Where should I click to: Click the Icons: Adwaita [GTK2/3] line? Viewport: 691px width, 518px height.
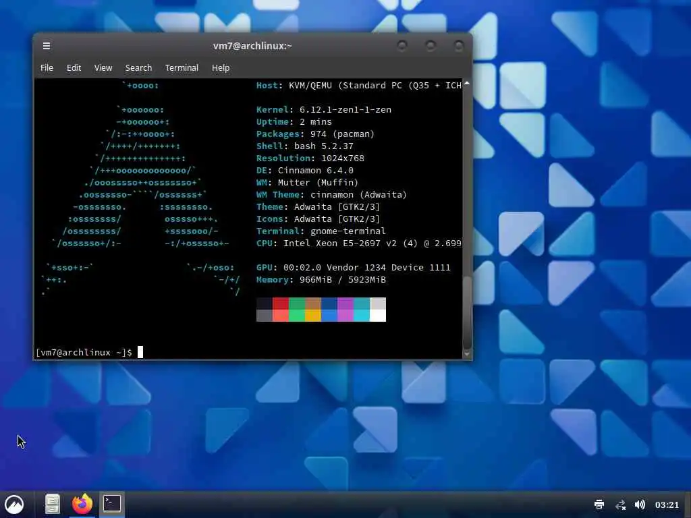(x=319, y=219)
